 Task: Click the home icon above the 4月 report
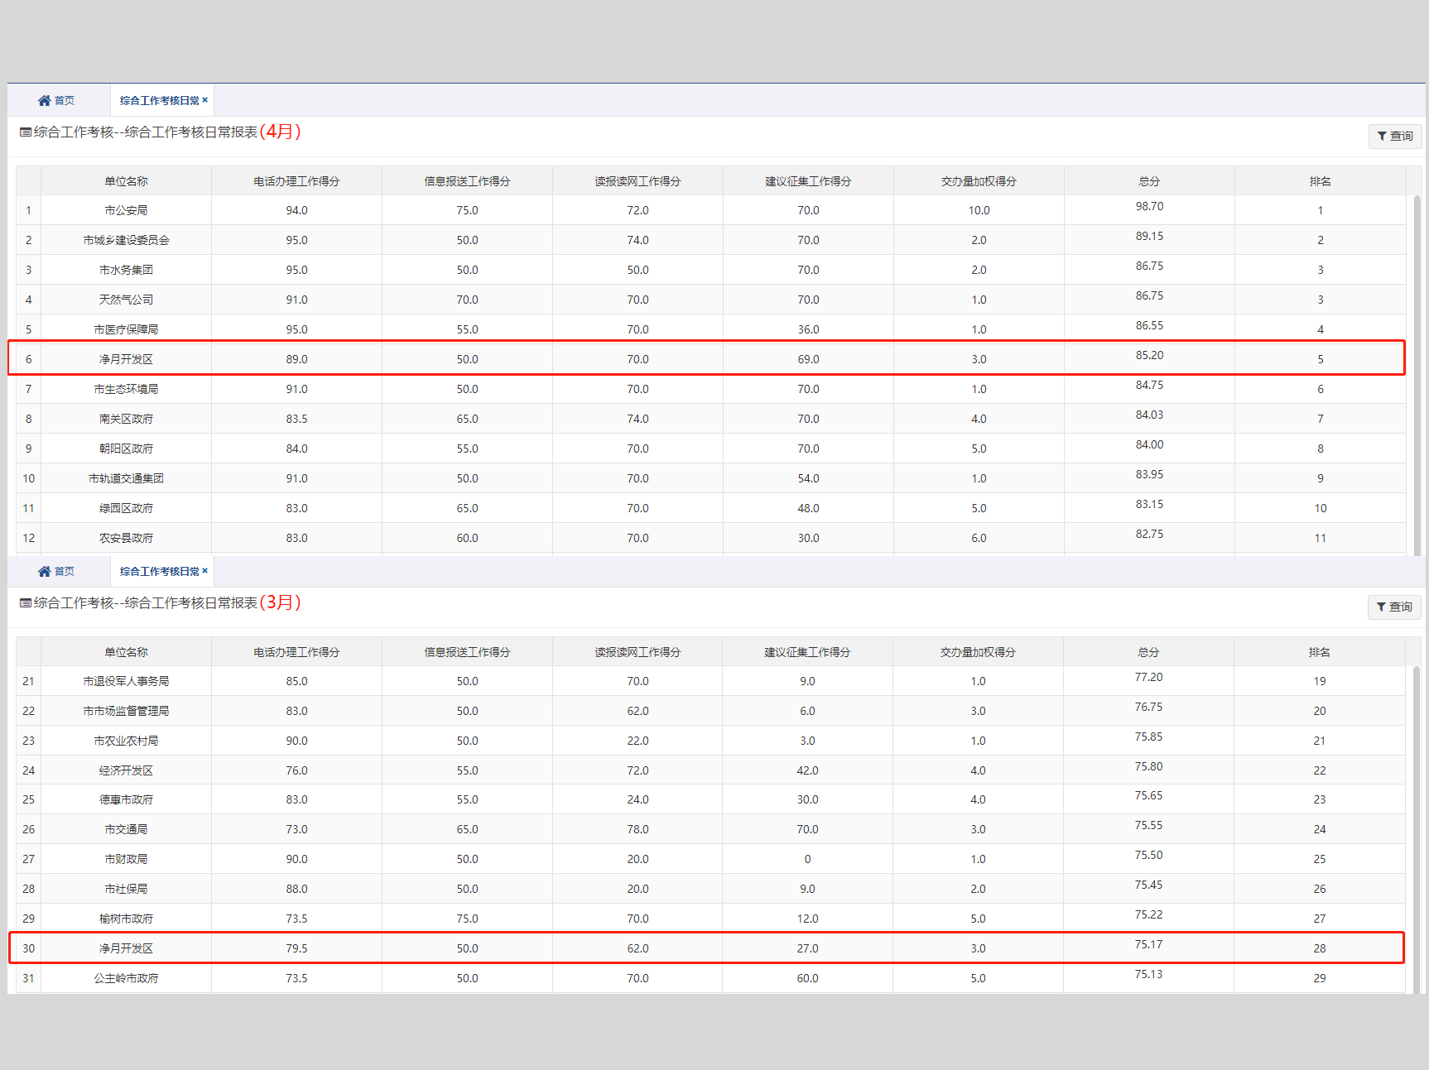click(44, 100)
